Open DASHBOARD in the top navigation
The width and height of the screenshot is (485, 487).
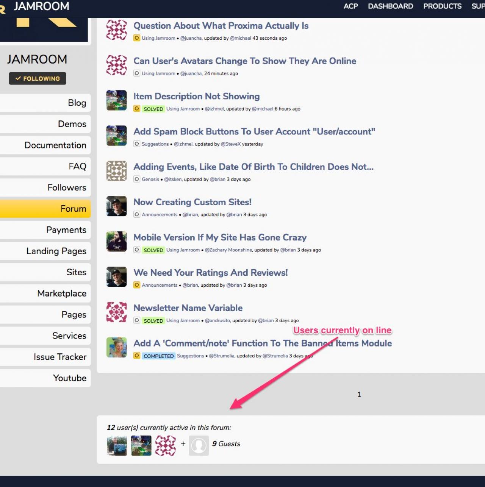[x=391, y=6]
